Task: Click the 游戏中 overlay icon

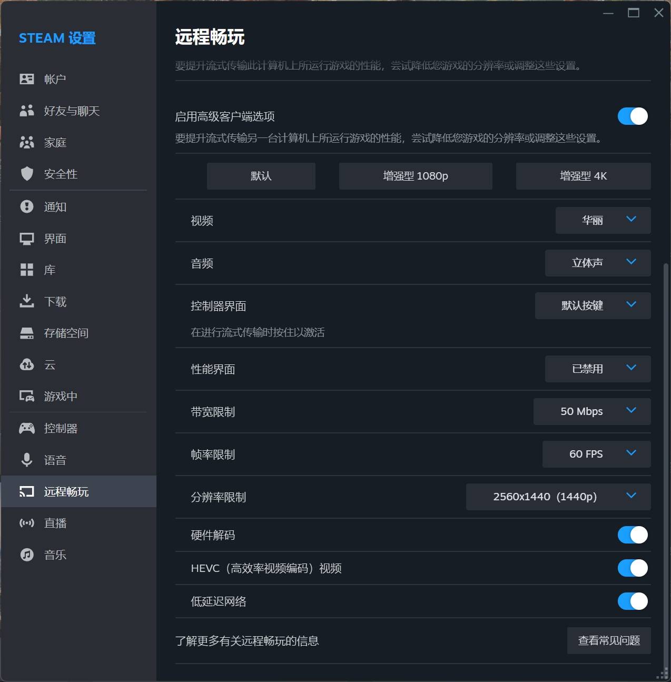Action: (27, 396)
